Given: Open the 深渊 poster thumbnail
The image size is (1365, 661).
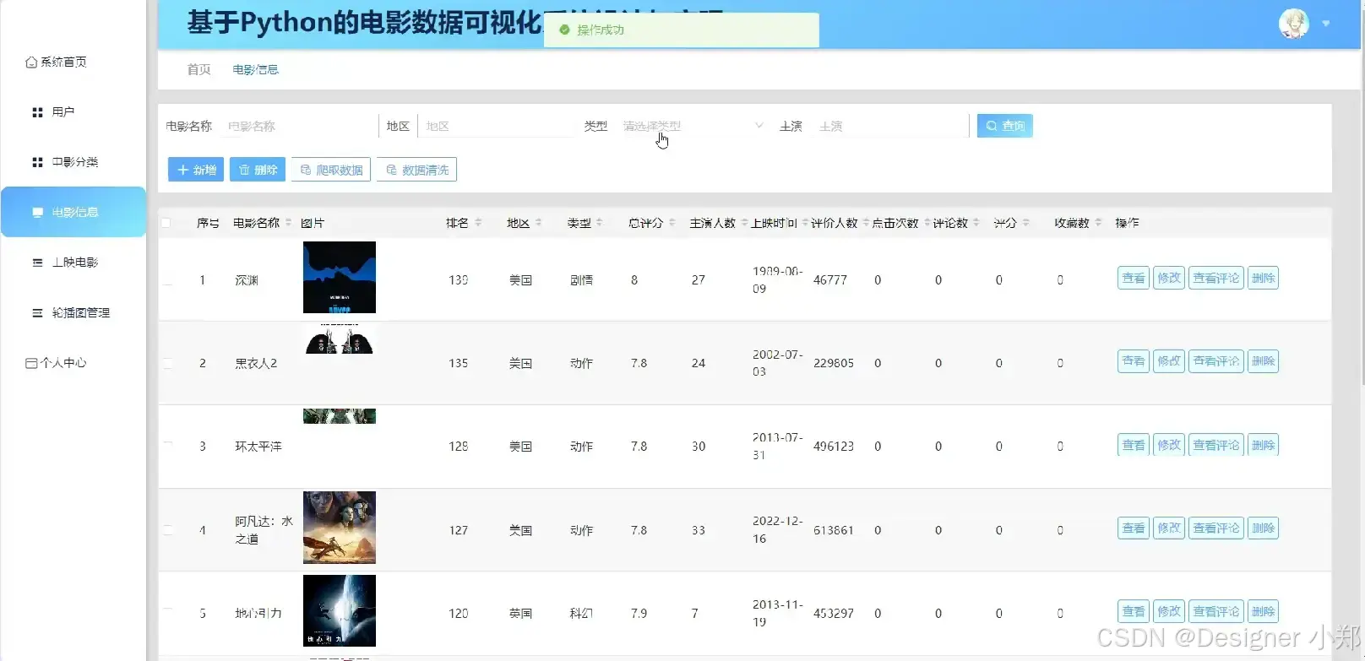Looking at the screenshot, I should coord(340,278).
